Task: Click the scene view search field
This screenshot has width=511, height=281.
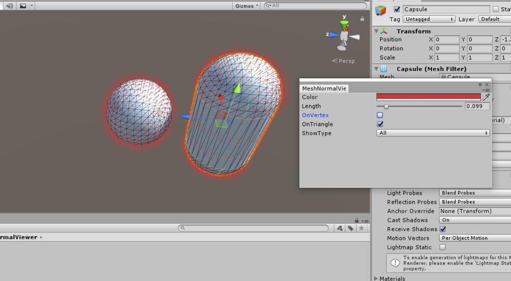Action: (315, 6)
